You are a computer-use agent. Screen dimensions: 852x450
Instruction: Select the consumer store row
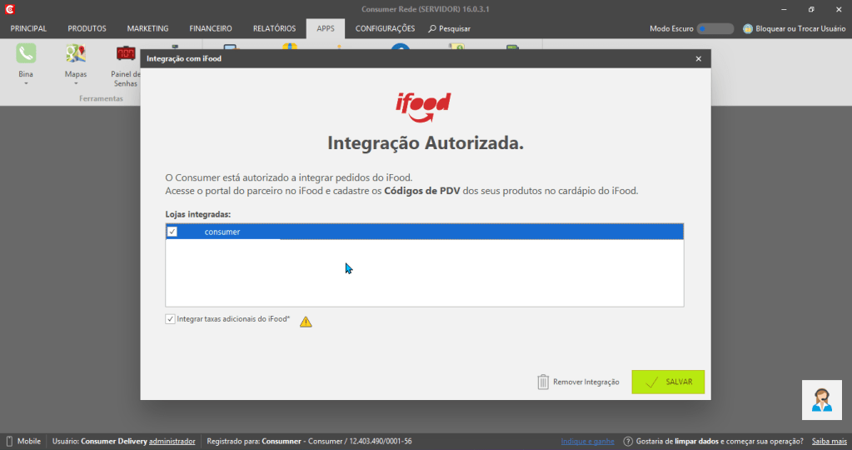click(x=425, y=232)
